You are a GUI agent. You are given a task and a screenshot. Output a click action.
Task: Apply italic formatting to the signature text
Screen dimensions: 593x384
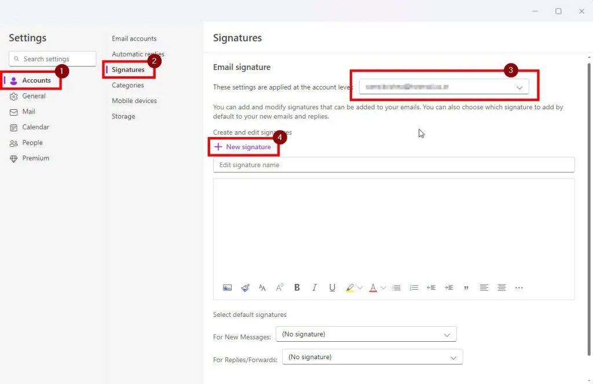(x=314, y=287)
